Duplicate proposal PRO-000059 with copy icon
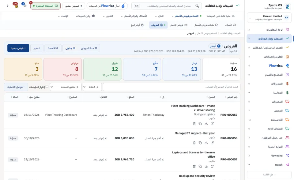Viewport: 294px width, 180px height. [200, 124]
